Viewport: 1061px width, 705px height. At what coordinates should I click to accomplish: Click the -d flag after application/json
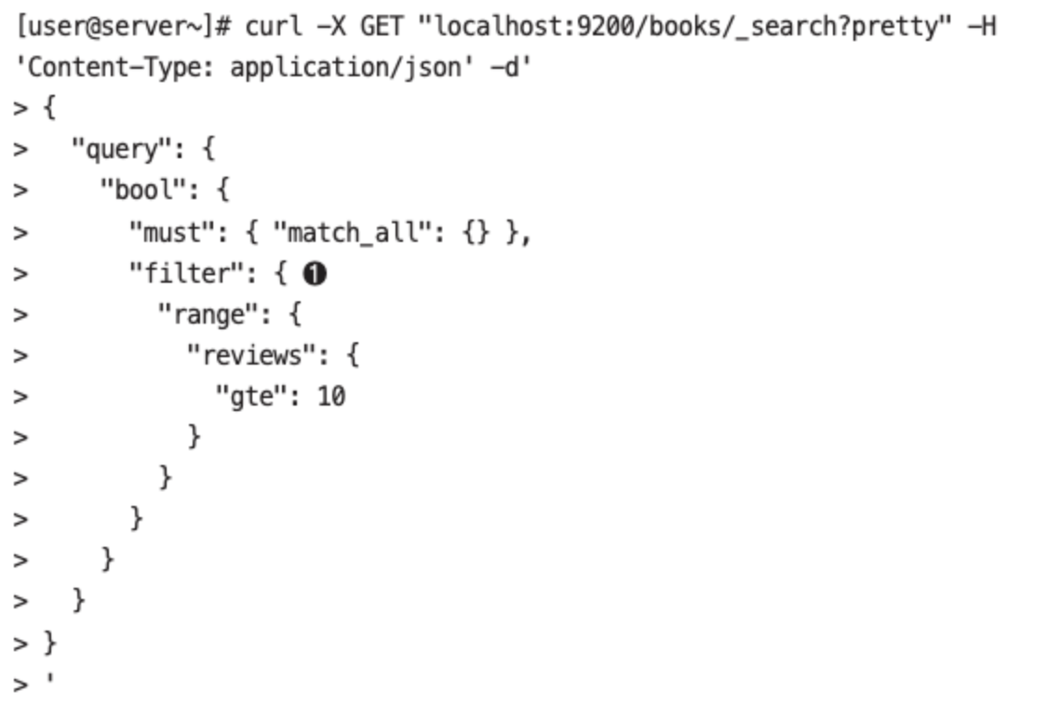pyautogui.click(x=511, y=68)
